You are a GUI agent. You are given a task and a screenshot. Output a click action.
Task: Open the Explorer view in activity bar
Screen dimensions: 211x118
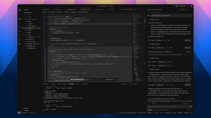(x=20, y=10)
